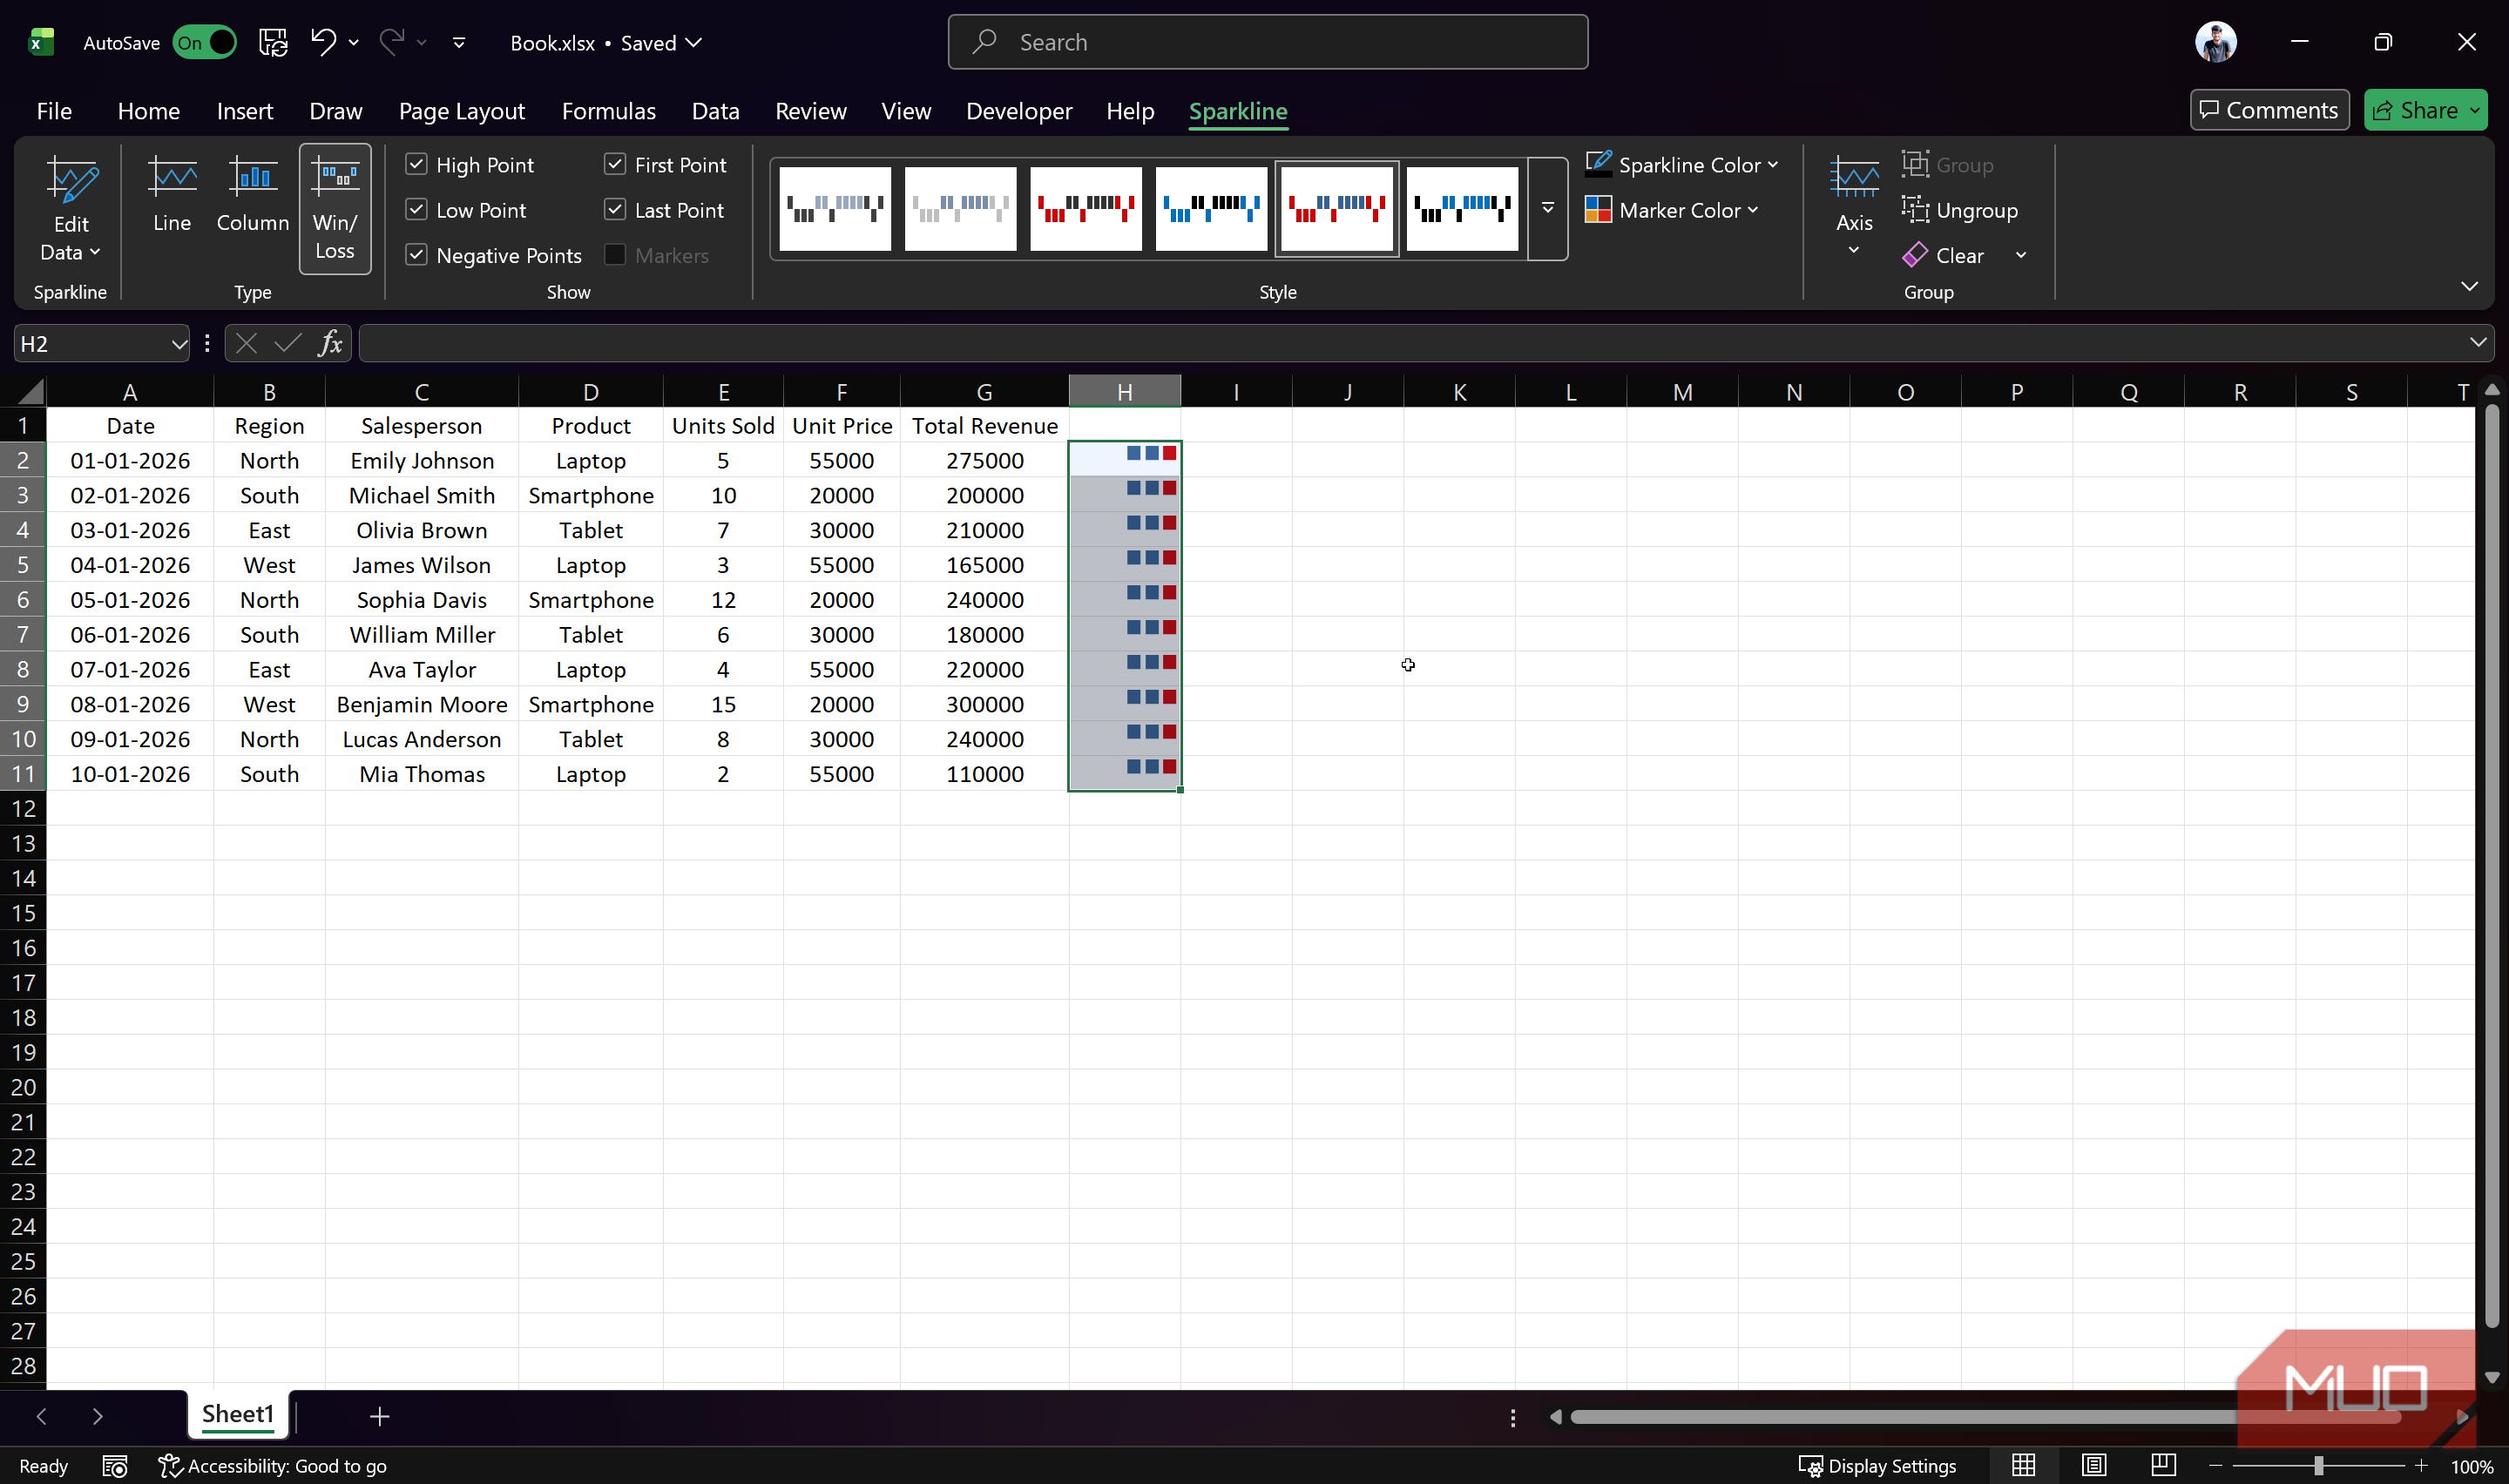Switch to Page Layout view in status bar

coord(2094,1466)
